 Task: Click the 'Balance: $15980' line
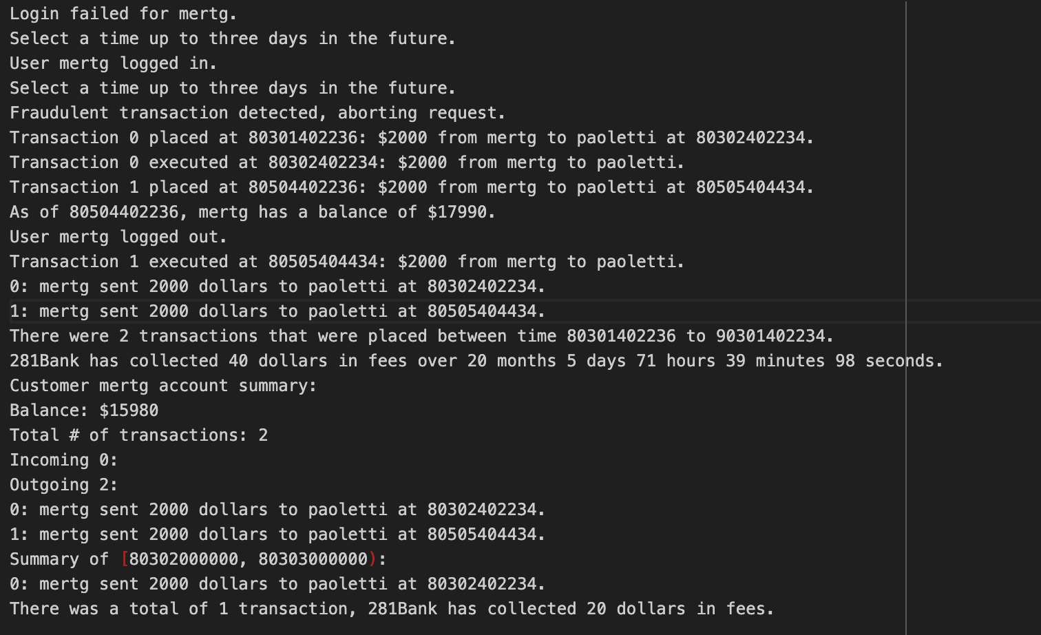(x=84, y=410)
